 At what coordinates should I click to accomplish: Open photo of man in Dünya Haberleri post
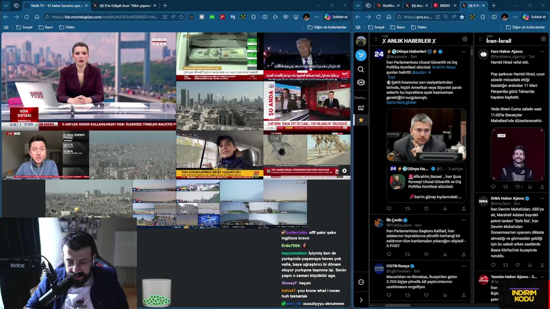click(426, 134)
